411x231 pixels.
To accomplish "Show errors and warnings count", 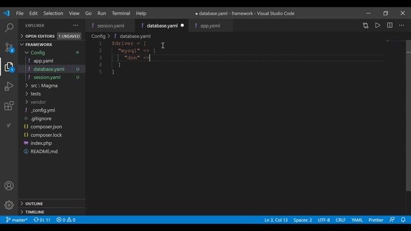I will click(66, 219).
